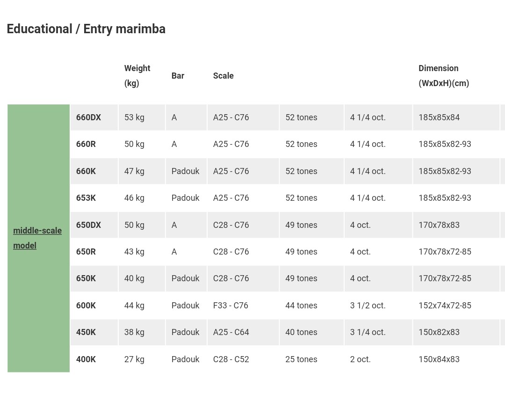Click the Bar column header
Image resolution: width=505 pixels, height=394 pixels.
178,76
